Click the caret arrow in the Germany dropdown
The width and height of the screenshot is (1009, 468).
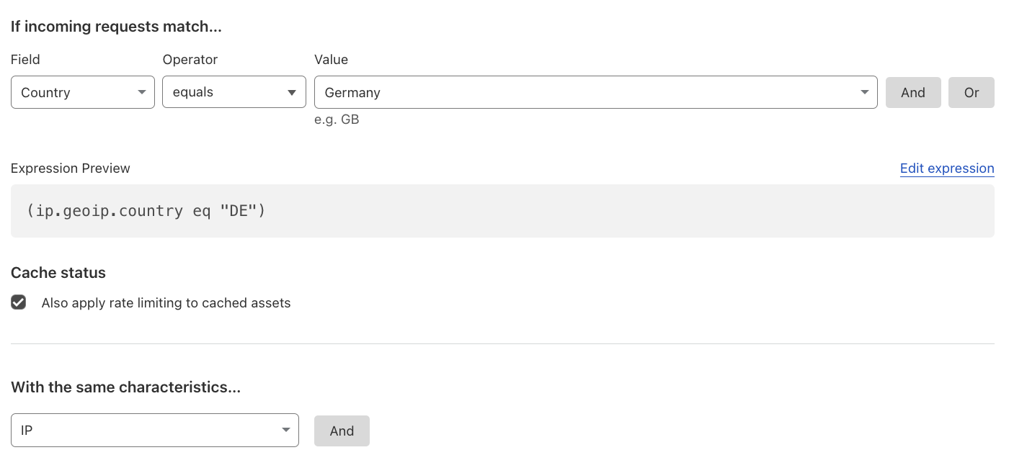tap(864, 93)
